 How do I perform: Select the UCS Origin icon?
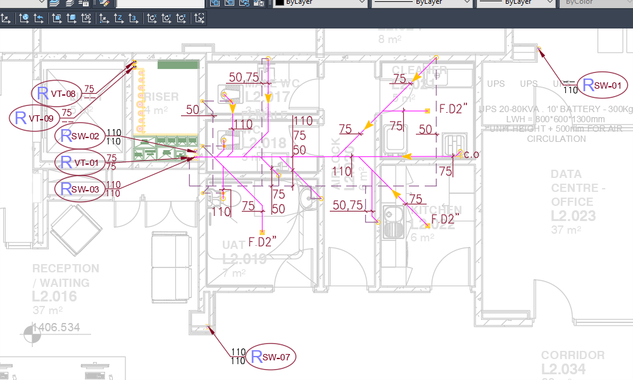click(x=104, y=18)
